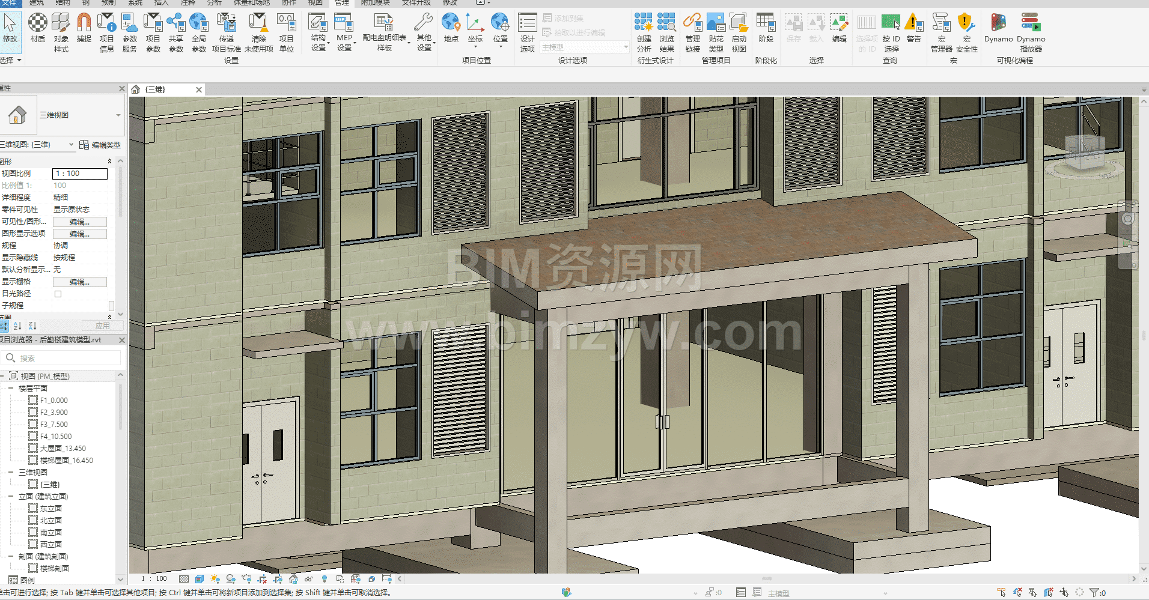Toggle sun path in view control bar
1149x600 pixels.
tap(215, 579)
